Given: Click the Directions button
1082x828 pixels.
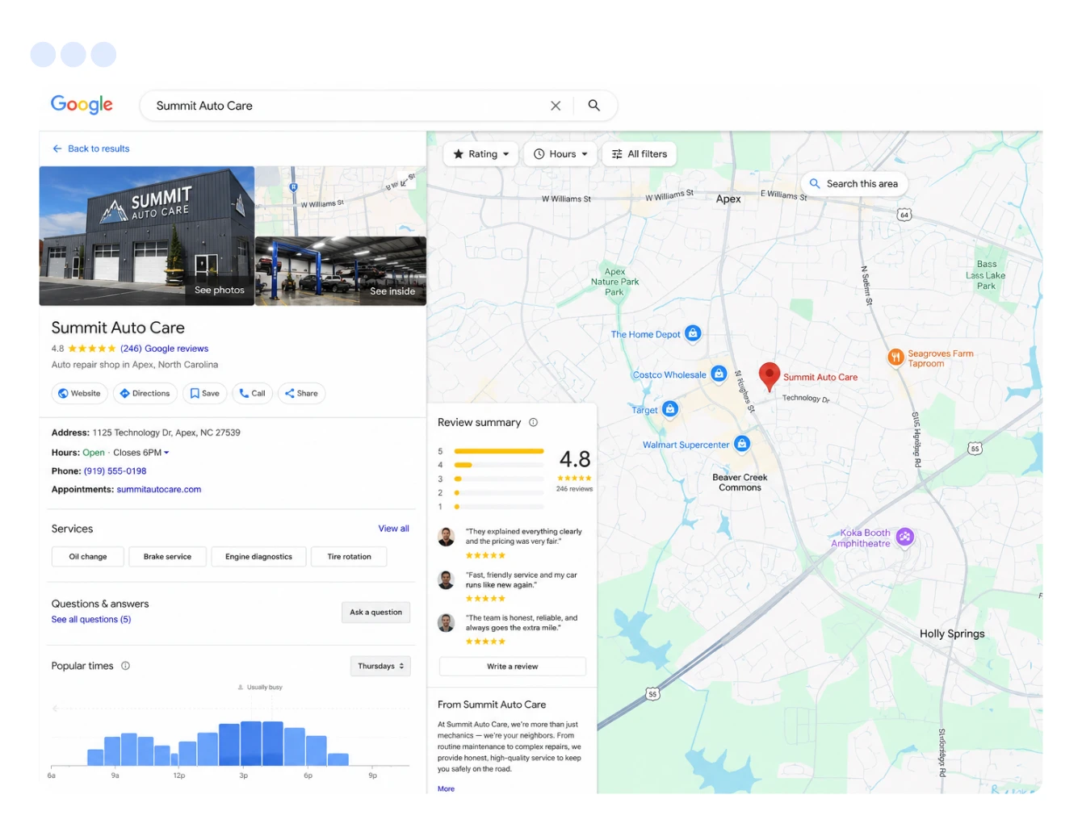Looking at the screenshot, I should [145, 394].
